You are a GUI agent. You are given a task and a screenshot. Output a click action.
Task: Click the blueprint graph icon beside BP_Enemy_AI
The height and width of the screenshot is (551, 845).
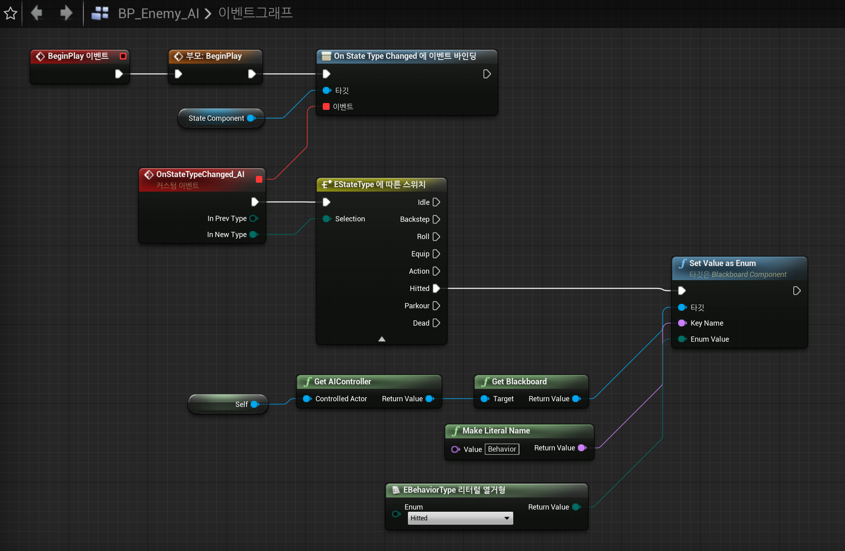pyautogui.click(x=100, y=13)
